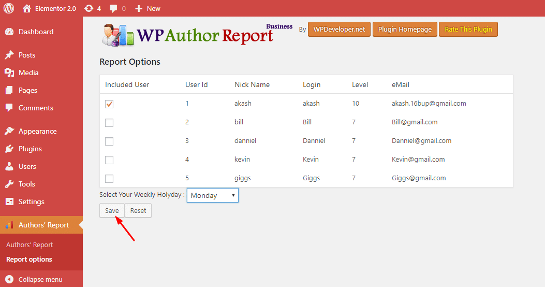The image size is (545, 287).
Task: Click the Level column header
Action: coord(360,84)
